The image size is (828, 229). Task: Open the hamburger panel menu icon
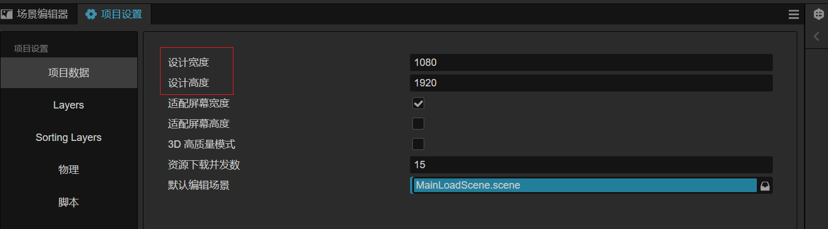tap(794, 15)
